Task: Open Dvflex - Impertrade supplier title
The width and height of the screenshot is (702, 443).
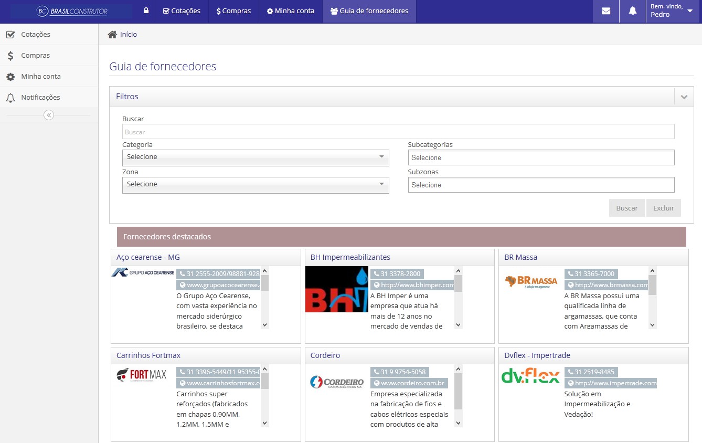Action: point(537,355)
